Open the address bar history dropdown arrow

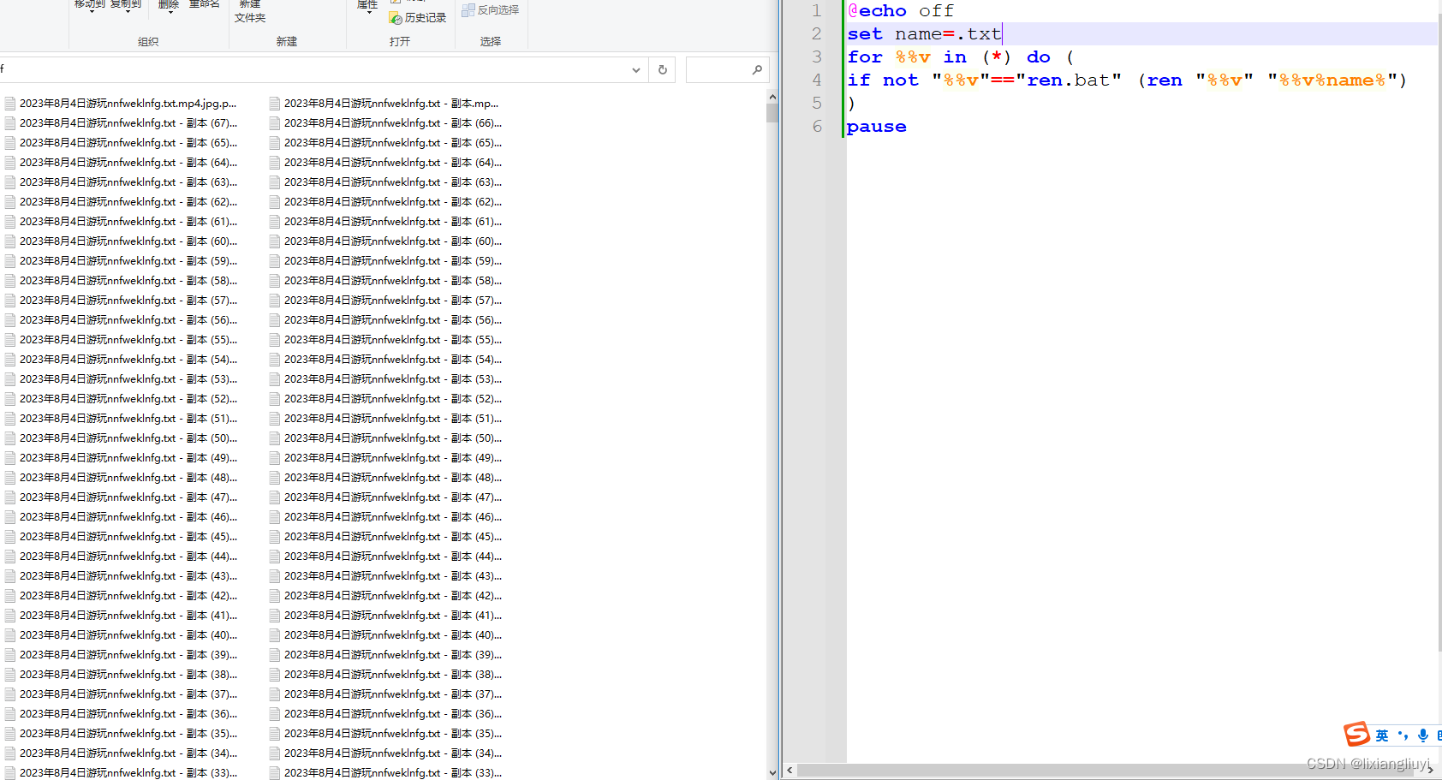coord(636,70)
